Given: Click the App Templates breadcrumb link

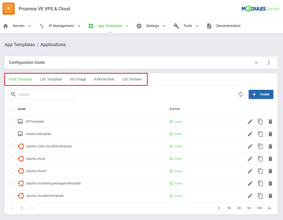Looking at the screenshot, I should point(20,45).
